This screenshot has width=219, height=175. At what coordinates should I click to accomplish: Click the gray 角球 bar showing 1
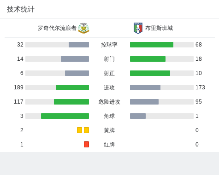click(138, 116)
